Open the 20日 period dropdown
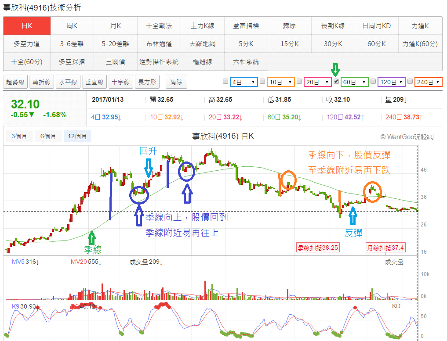Image resolution: width=447 pixels, height=341 pixels. pyautogui.click(x=317, y=82)
